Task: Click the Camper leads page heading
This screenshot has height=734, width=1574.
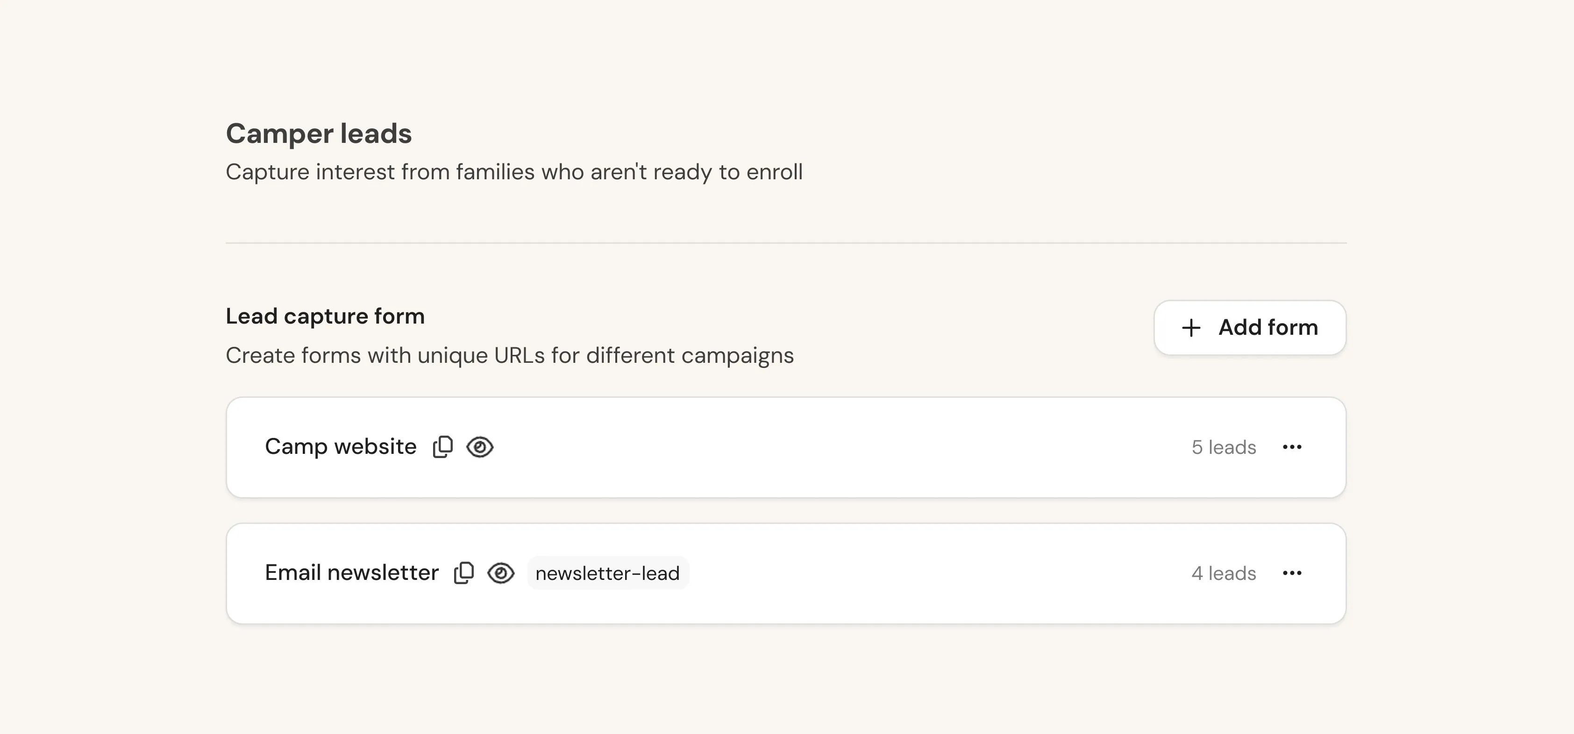Action: [318, 134]
